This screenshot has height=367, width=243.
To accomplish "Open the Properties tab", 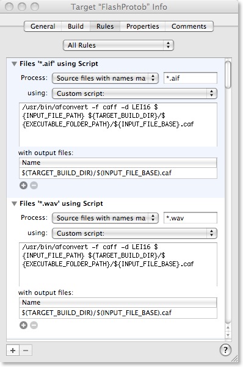I will pyautogui.click(x=143, y=26).
